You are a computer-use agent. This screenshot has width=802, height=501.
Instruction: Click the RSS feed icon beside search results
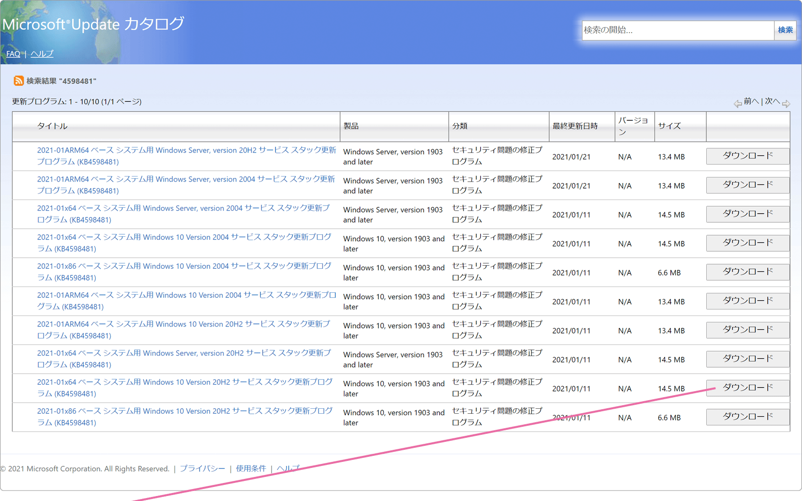point(19,81)
